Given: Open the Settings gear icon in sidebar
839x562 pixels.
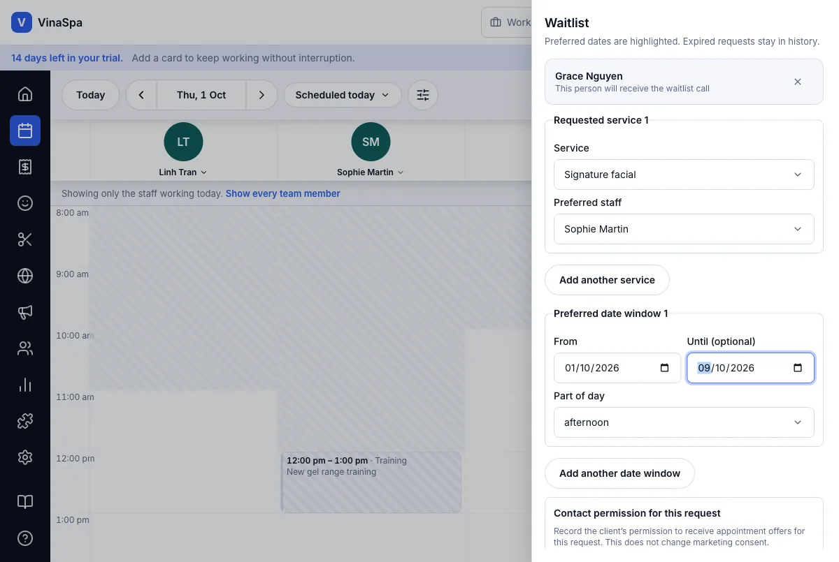Looking at the screenshot, I should (25, 457).
